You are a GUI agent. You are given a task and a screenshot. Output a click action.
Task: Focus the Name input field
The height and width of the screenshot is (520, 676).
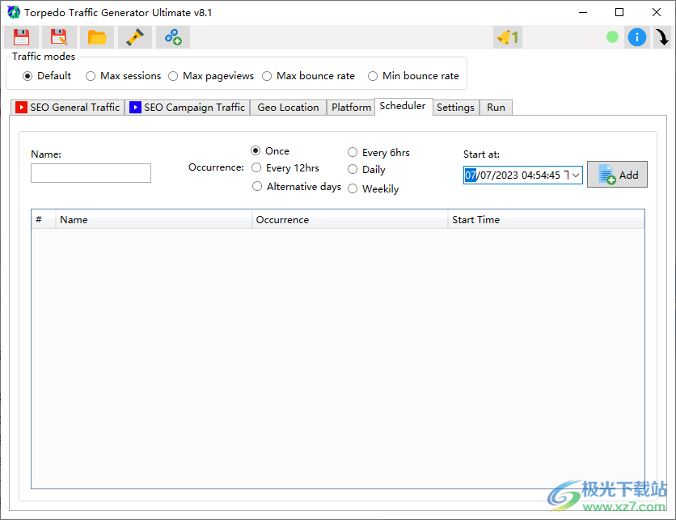pyautogui.click(x=91, y=173)
